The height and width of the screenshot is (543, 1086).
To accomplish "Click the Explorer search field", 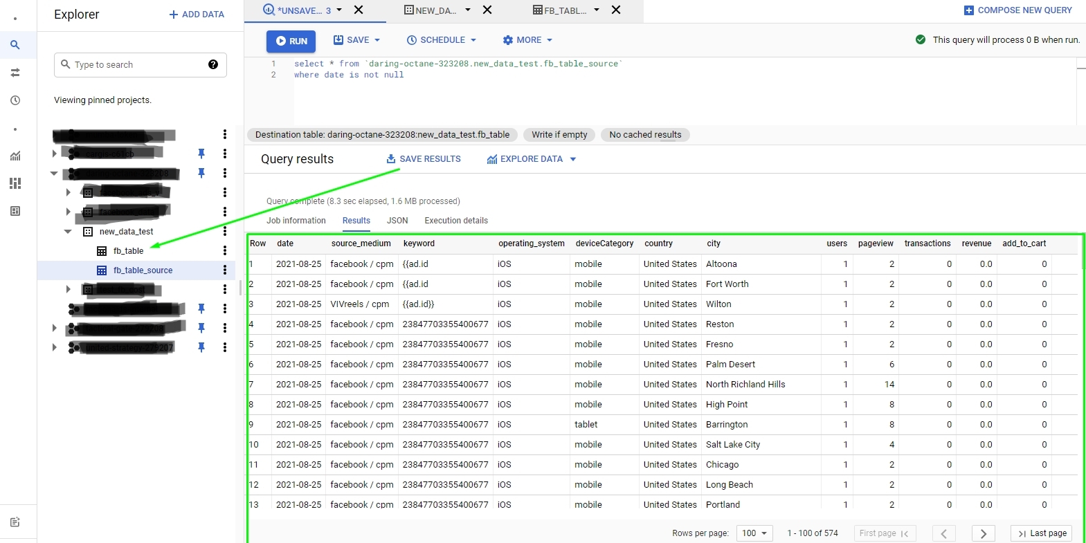I will (141, 64).
